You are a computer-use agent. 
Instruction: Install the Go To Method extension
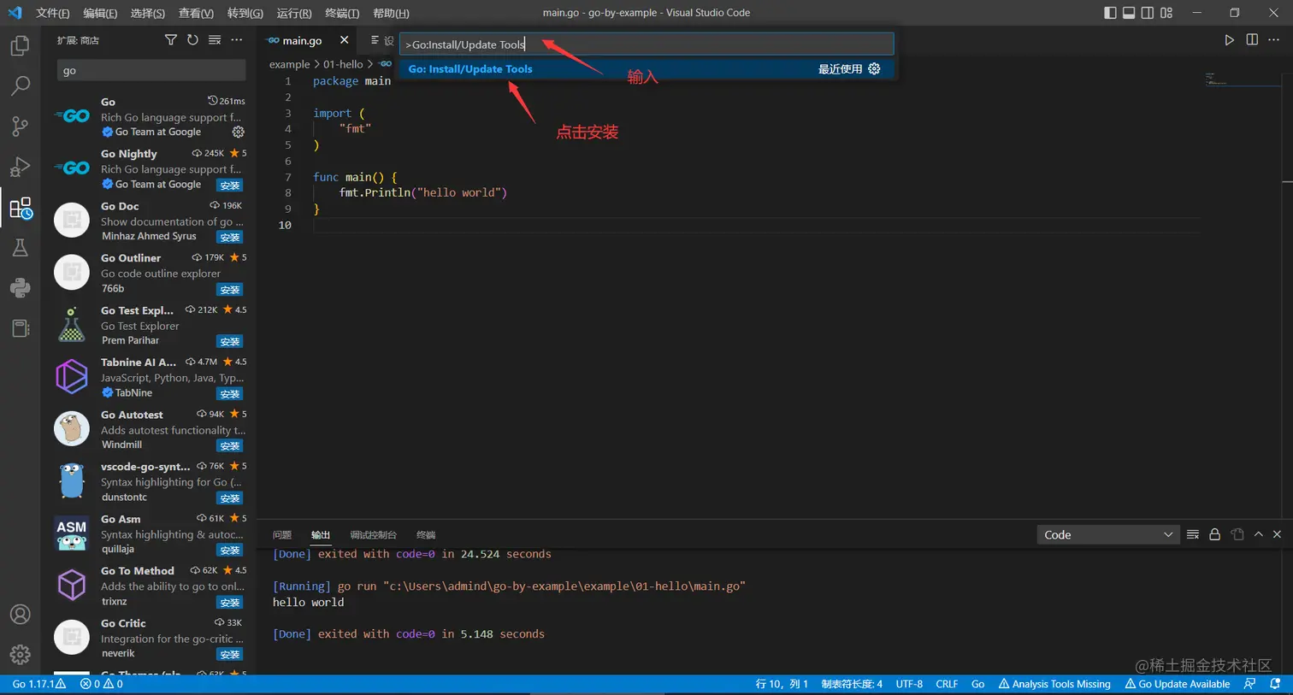229,602
